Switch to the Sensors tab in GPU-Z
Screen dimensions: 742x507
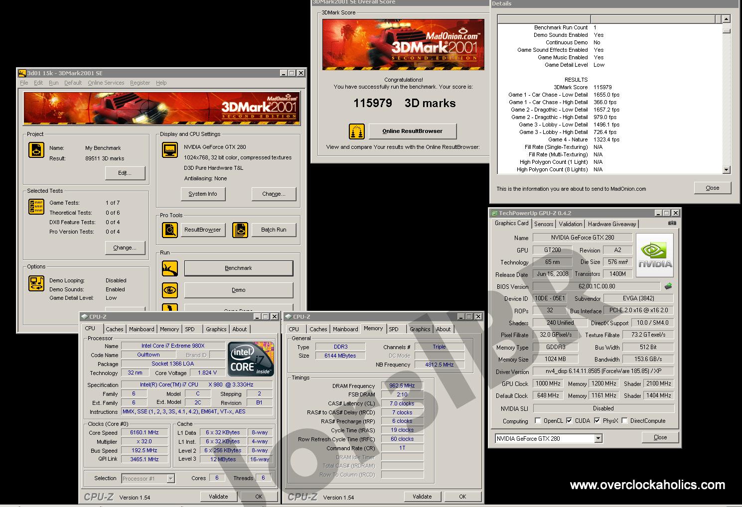click(544, 224)
